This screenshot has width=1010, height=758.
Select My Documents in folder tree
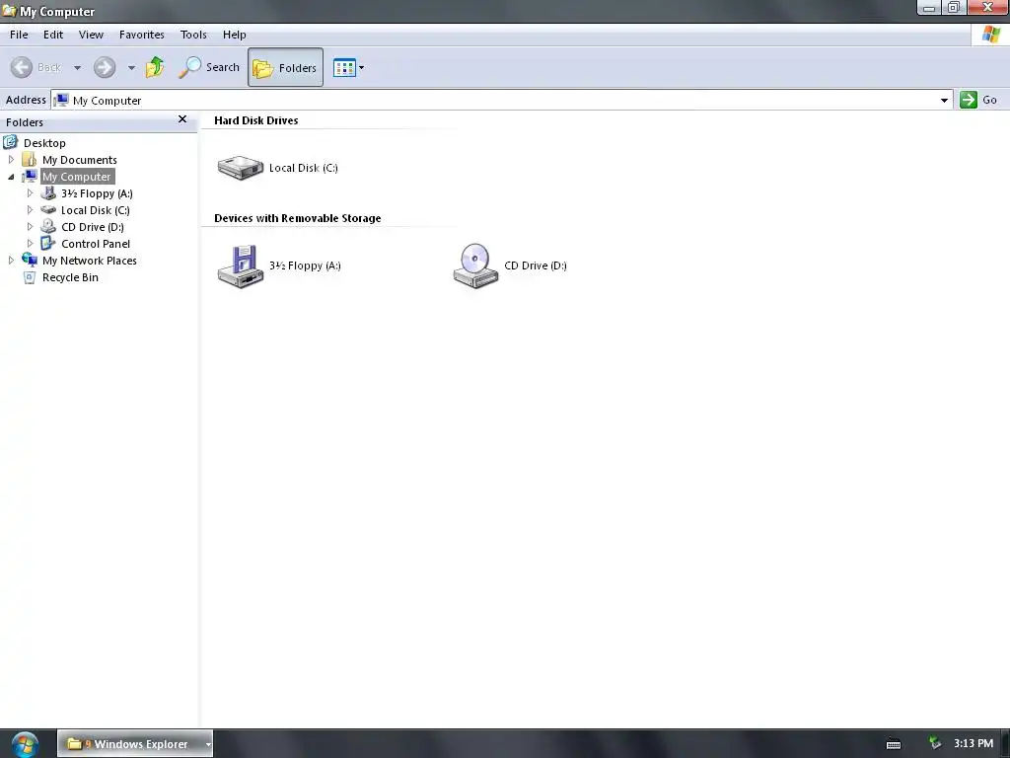(x=80, y=160)
